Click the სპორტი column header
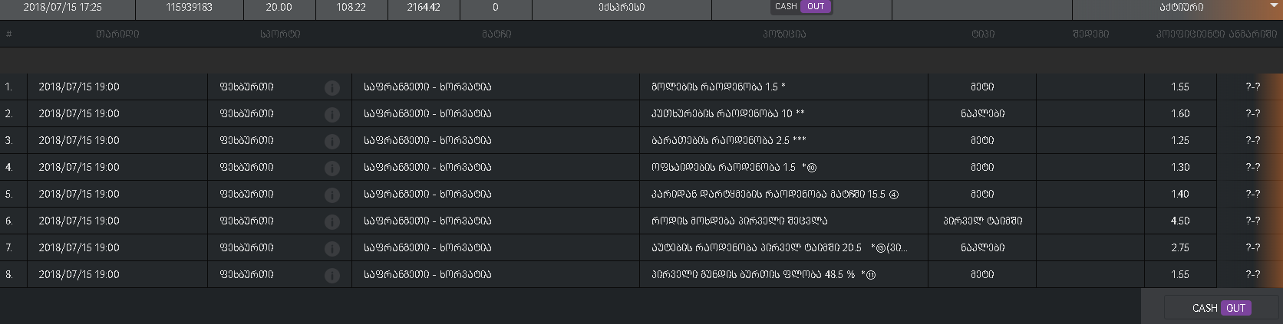Viewport: 1283px width, 324px height. point(280,34)
